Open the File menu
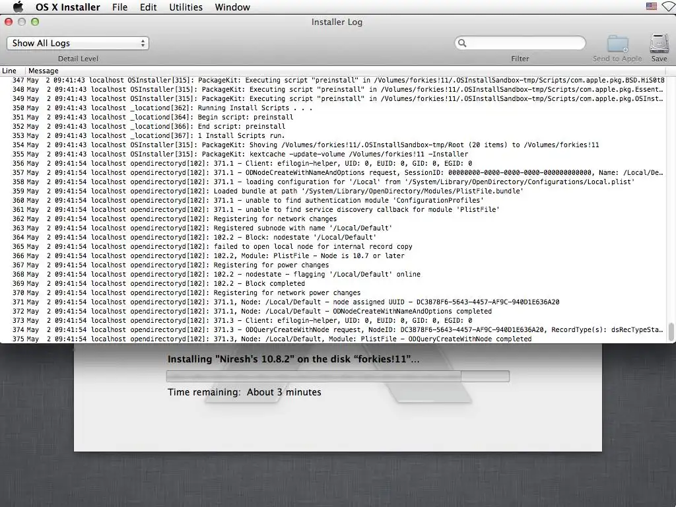Image resolution: width=676 pixels, height=507 pixels. (120, 7)
